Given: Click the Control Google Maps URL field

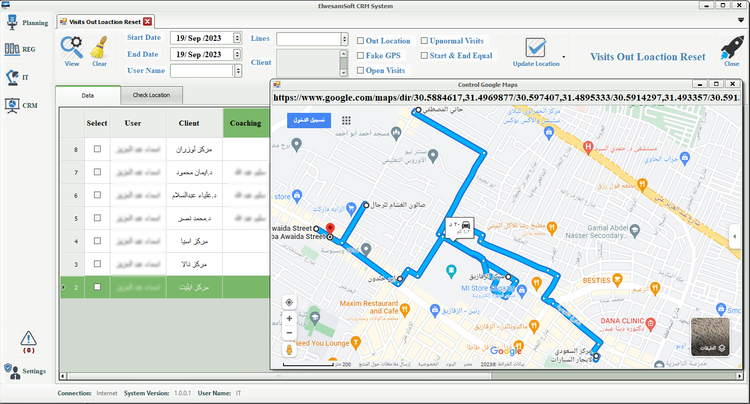Looking at the screenshot, I should [x=506, y=98].
